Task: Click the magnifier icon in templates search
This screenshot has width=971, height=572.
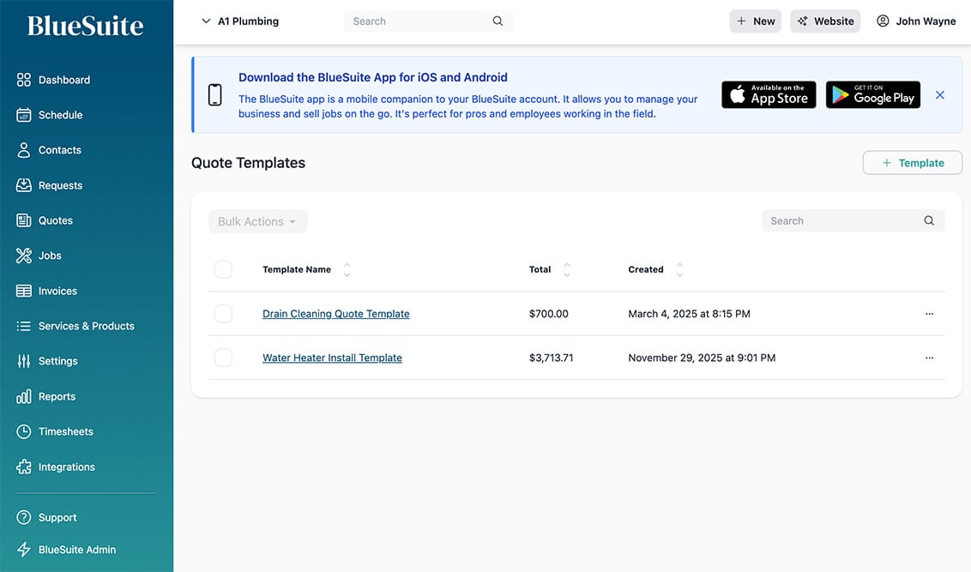Action: pos(929,220)
